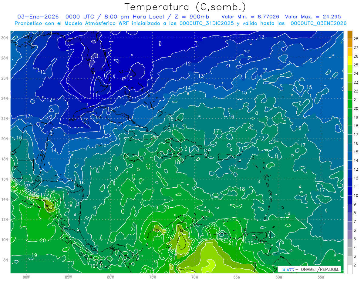364x281 pixels.
Task: Click the "14N" latitude axis label
Action: [5, 199]
